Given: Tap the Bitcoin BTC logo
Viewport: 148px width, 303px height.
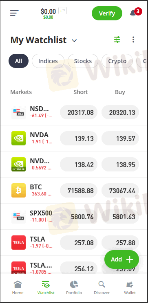Looking at the screenshot, I should [x=18, y=190].
